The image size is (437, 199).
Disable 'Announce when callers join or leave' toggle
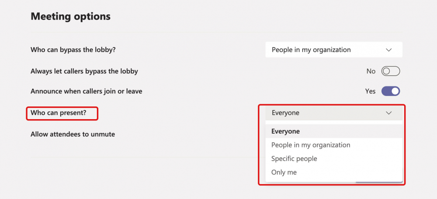[390, 91]
